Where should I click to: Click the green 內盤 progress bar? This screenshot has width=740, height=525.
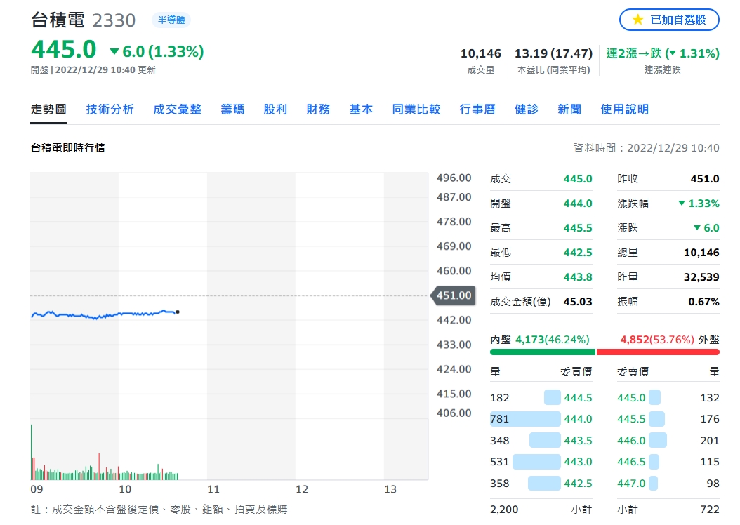click(x=543, y=352)
